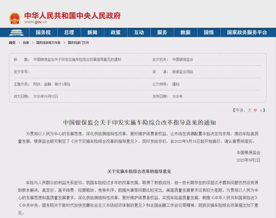Click the main article headline
276x218 pixels.
point(140,123)
